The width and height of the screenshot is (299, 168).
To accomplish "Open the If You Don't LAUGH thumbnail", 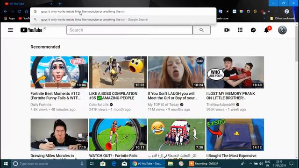I will pos(177,72).
